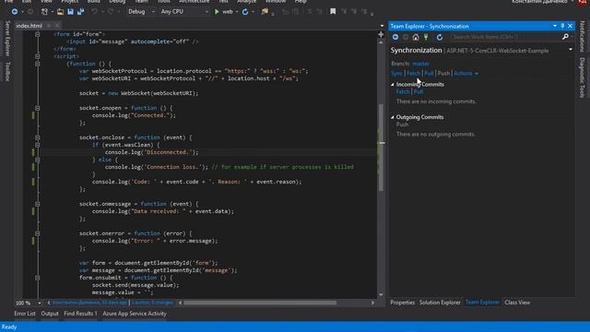Collapse the socket.onopen function code block
Viewport: 590px width, 332px height.
(x=38, y=108)
